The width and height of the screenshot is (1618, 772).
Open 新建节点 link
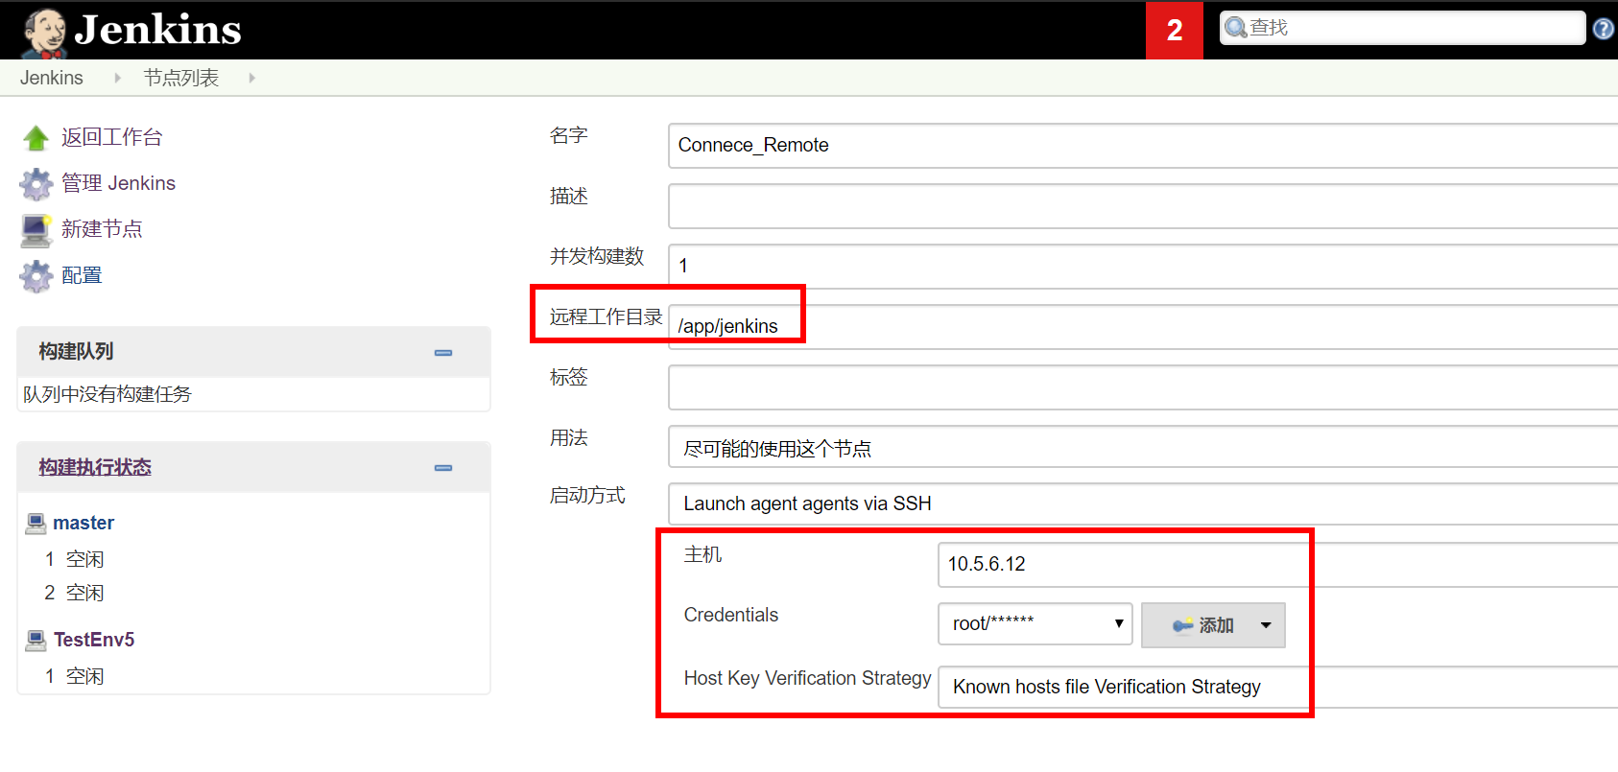tap(102, 229)
